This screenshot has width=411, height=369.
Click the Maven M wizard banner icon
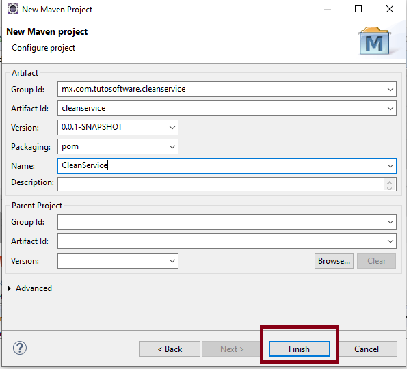(x=374, y=42)
